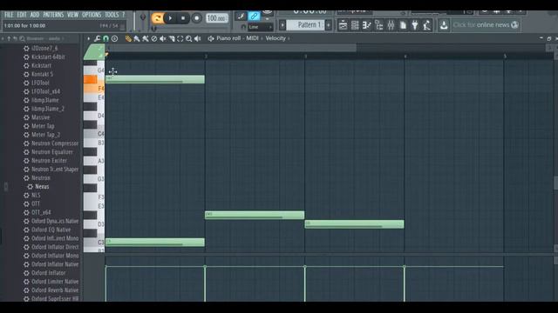The height and width of the screenshot is (313, 558).
Task: Open the Playlist view button
Action: click(343, 25)
